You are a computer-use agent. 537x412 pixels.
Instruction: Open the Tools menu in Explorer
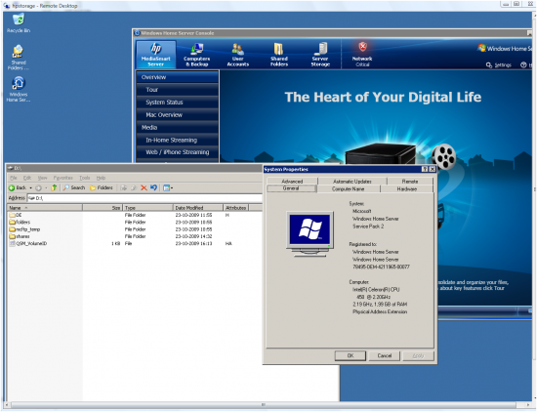(85, 178)
